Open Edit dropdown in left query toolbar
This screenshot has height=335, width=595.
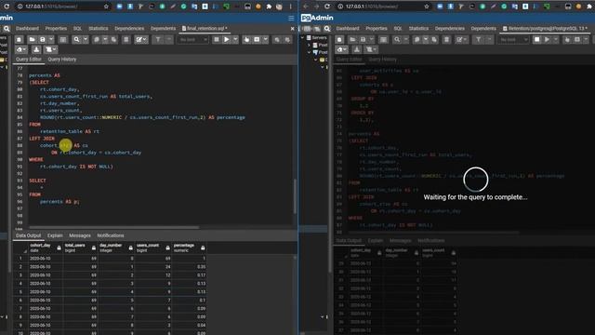141,39
